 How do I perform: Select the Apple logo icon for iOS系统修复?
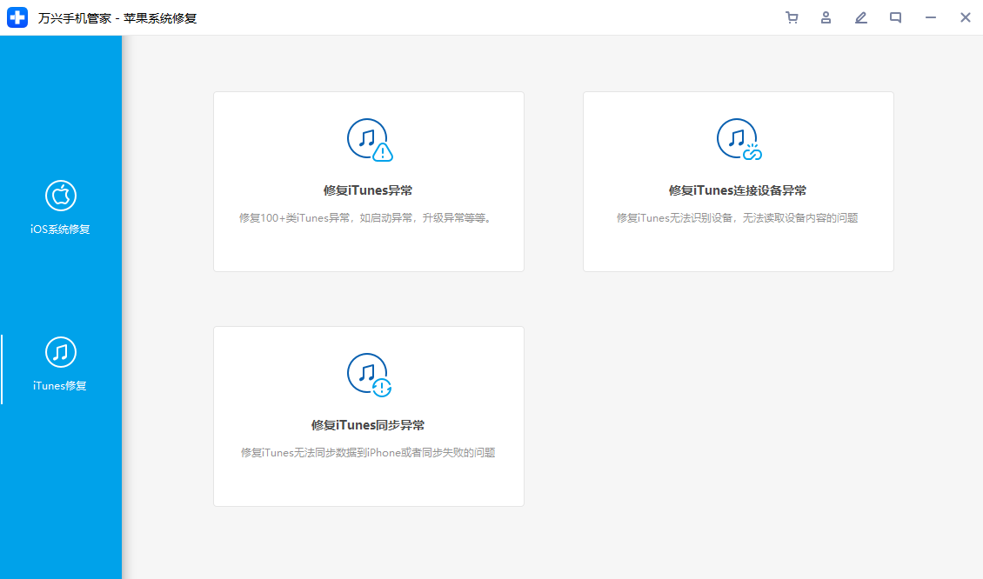point(61,195)
